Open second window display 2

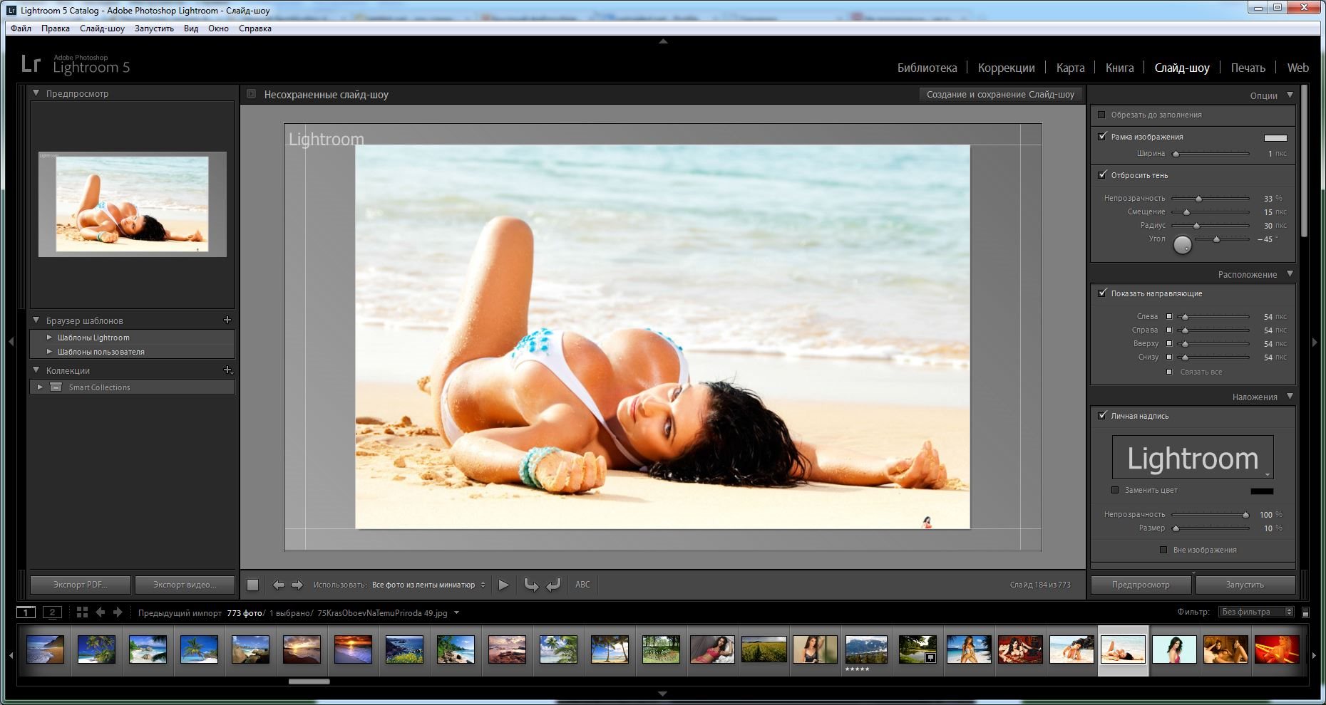click(52, 612)
